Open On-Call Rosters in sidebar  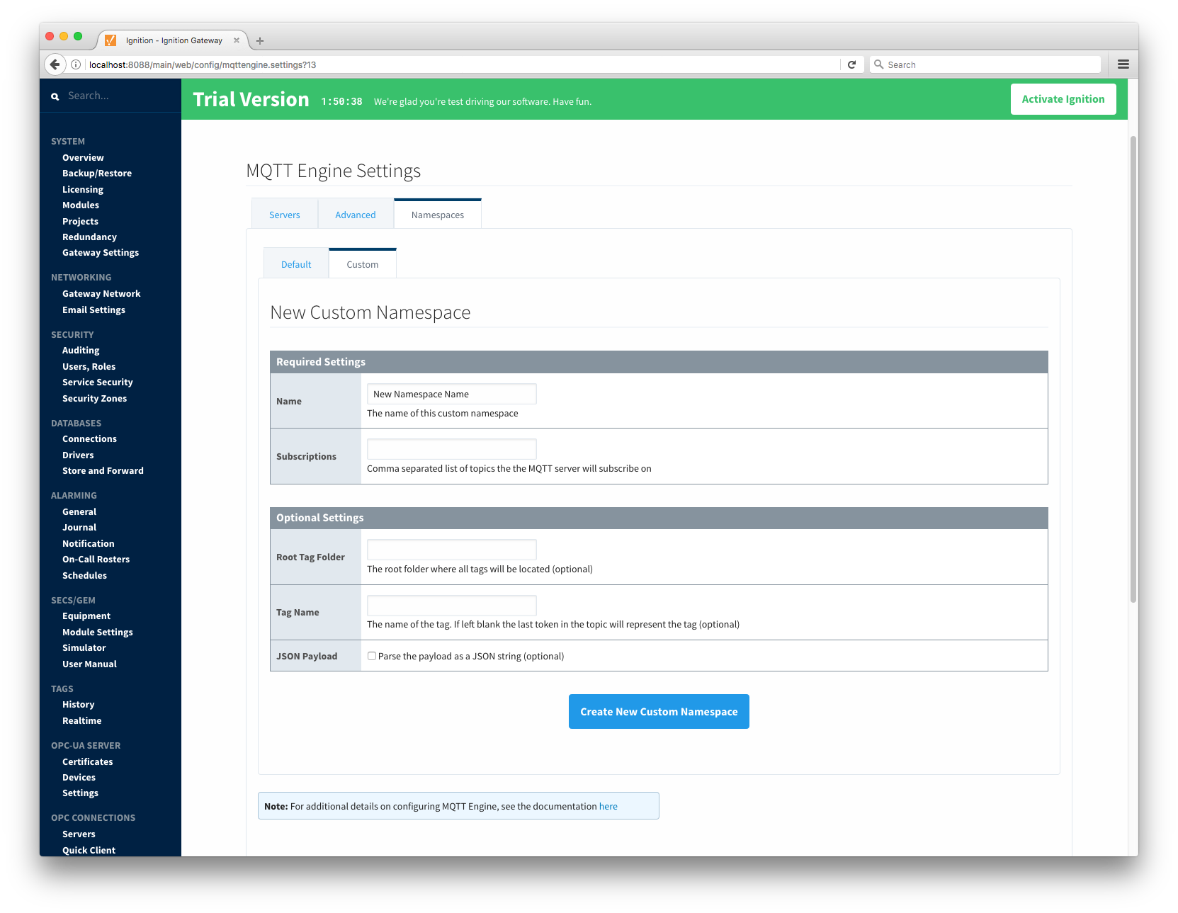pyautogui.click(x=96, y=559)
